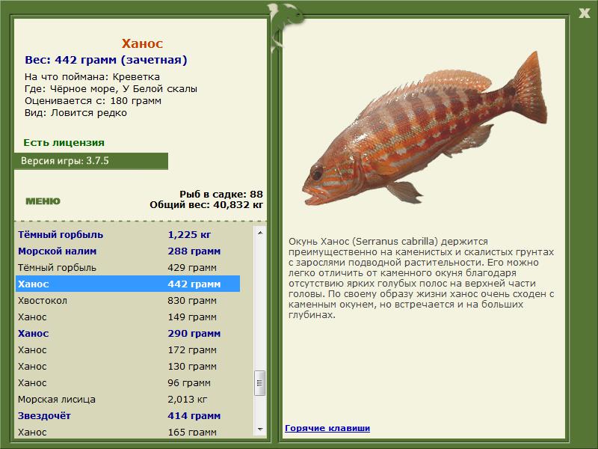Viewport: 598px width, 449px height.
Task: Close the fish info window with X
Action: pyautogui.click(x=584, y=11)
